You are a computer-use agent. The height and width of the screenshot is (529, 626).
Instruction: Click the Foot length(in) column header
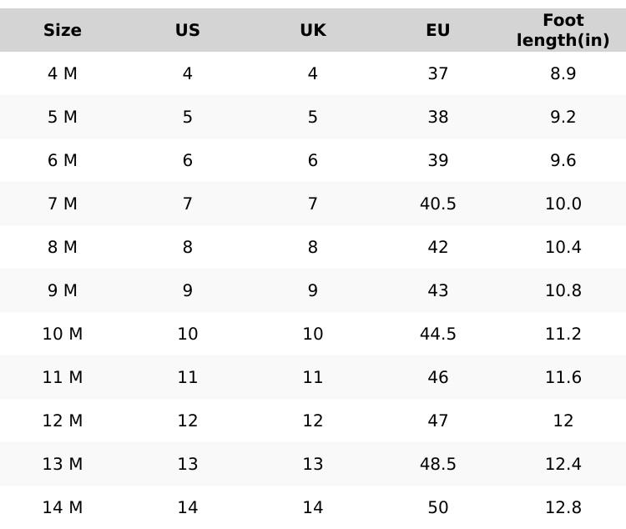coord(563,31)
